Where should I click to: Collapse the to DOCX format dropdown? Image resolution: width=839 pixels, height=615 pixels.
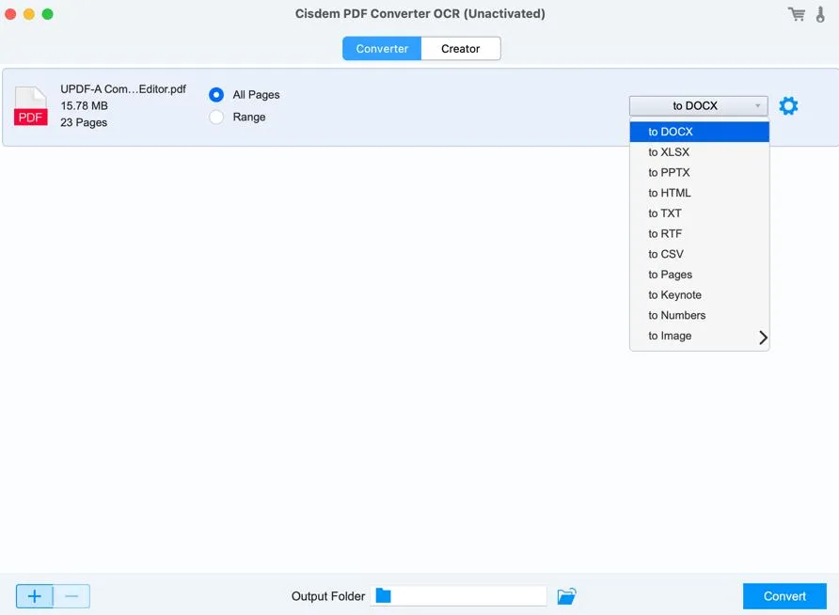pos(698,106)
